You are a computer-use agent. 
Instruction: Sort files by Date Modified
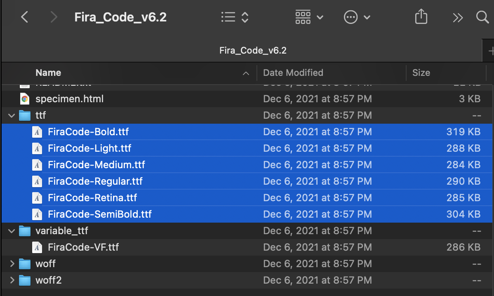[x=293, y=73]
